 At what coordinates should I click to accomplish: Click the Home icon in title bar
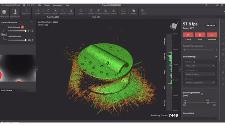[x=24, y=5]
